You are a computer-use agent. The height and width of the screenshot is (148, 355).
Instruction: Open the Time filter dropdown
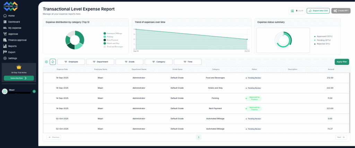pos(188,62)
